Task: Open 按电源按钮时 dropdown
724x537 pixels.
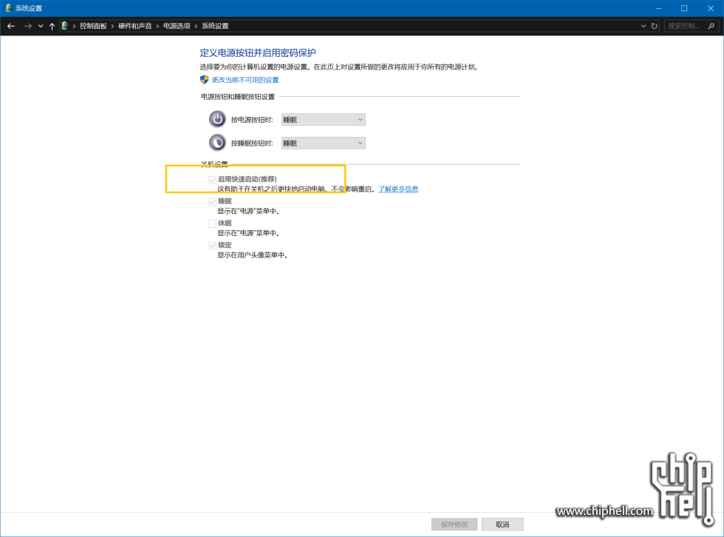Action: [324, 120]
